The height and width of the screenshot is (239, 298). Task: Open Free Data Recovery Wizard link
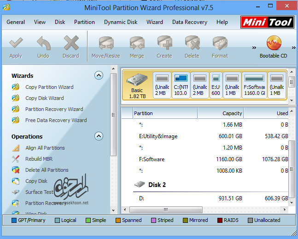click(56, 120)
